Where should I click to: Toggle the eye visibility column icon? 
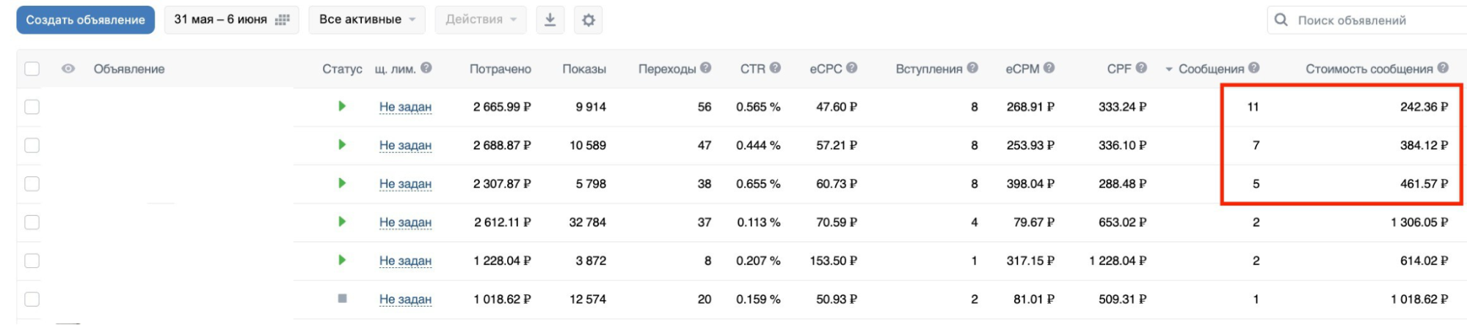point(68,69)
